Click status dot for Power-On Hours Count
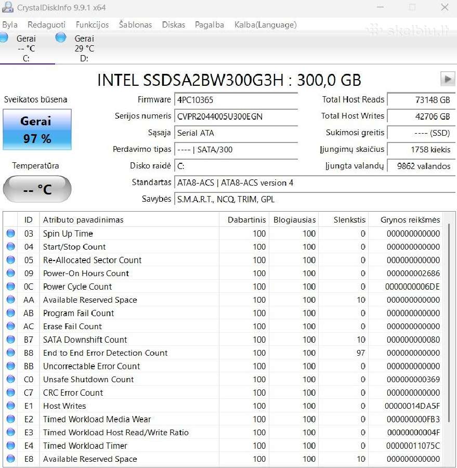The width and height of the screenshot is (457, 468). tap(11, 273)
